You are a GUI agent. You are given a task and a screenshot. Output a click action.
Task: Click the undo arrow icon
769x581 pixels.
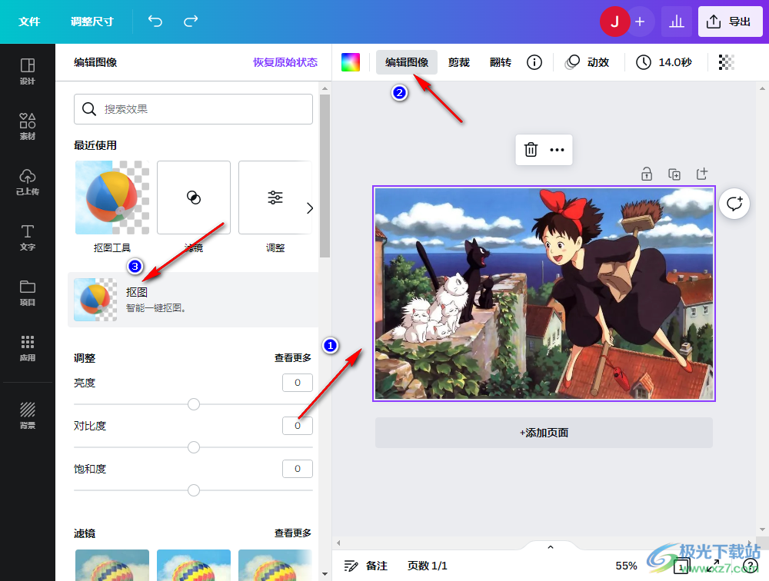(155, 21)
